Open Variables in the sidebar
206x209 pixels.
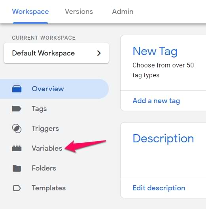tap(47, 148)
